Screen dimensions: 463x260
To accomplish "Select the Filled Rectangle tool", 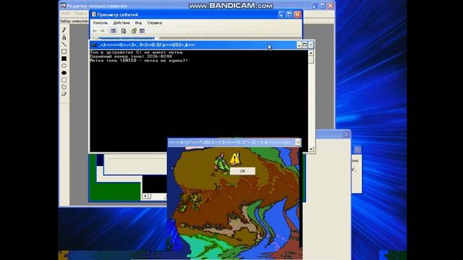I will (x=64, y=58).
